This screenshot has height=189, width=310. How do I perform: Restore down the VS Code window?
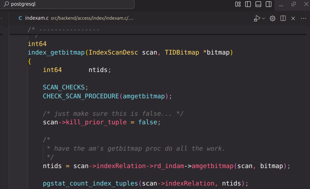click(x=294, y=4)
